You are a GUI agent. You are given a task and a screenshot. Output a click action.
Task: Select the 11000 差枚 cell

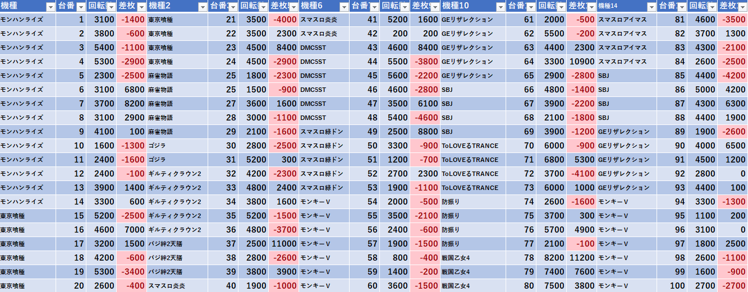283,244
